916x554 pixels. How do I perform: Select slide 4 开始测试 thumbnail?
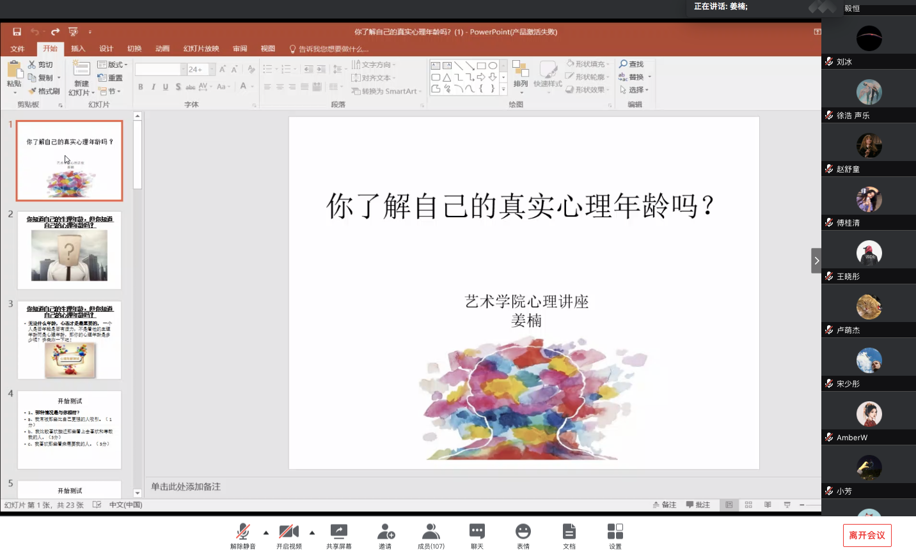point(69,430)
